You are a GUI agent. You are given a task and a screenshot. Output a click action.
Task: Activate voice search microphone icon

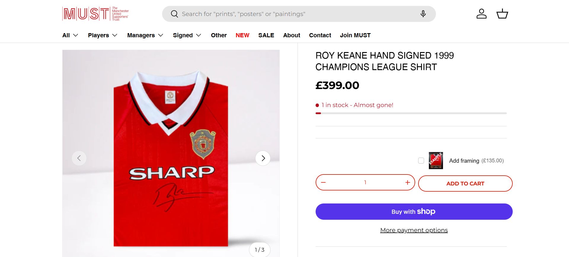[423, 14]
